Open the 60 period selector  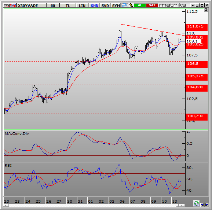click(53, 5)
